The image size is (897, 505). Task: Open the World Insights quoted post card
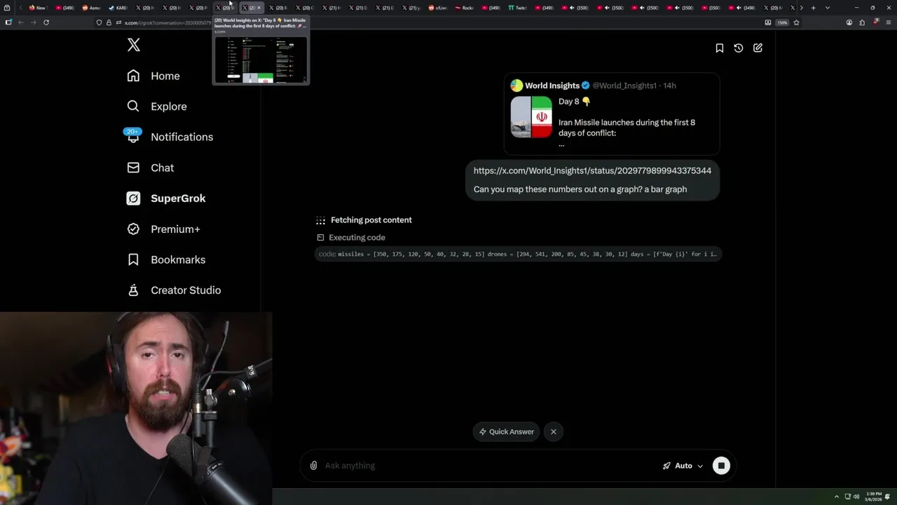612,114
